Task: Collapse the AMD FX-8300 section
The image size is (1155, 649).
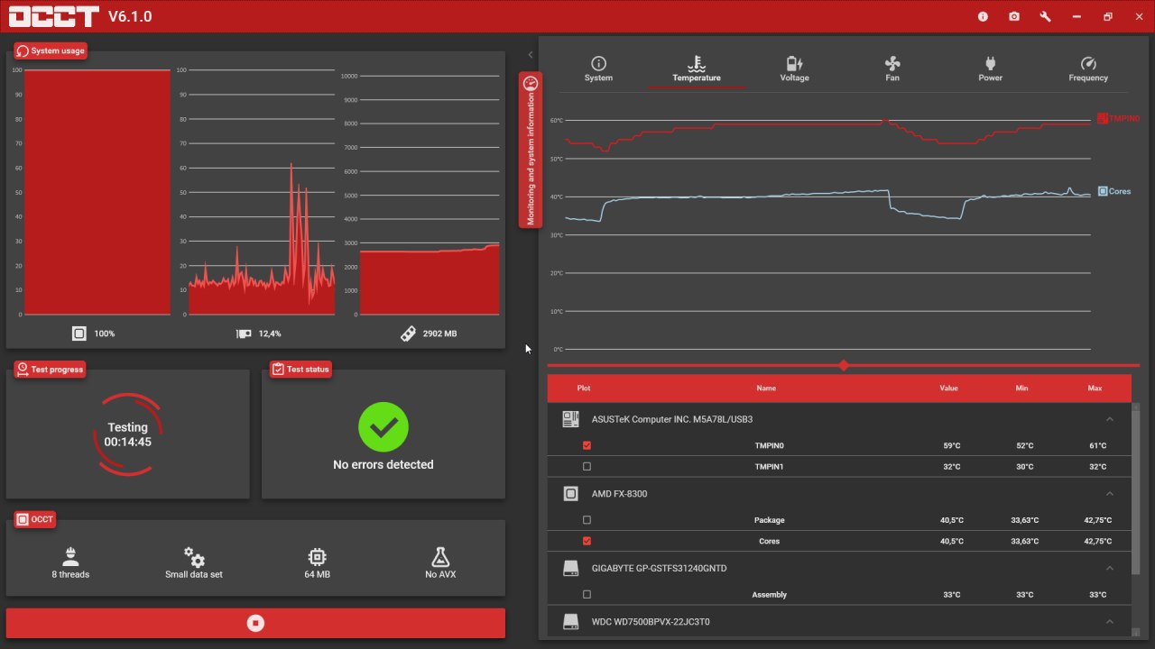Action: [x=1110, y=494]
